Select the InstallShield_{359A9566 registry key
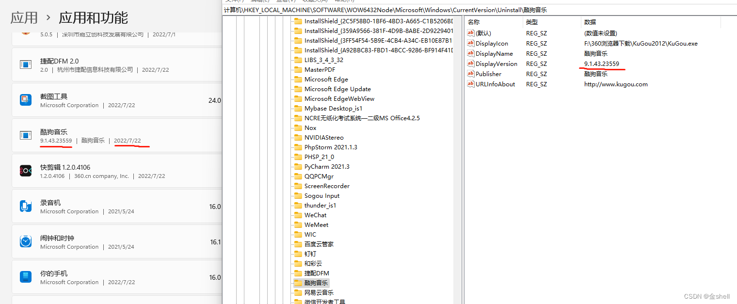737x304 pixels. click(x=379, y=31)
